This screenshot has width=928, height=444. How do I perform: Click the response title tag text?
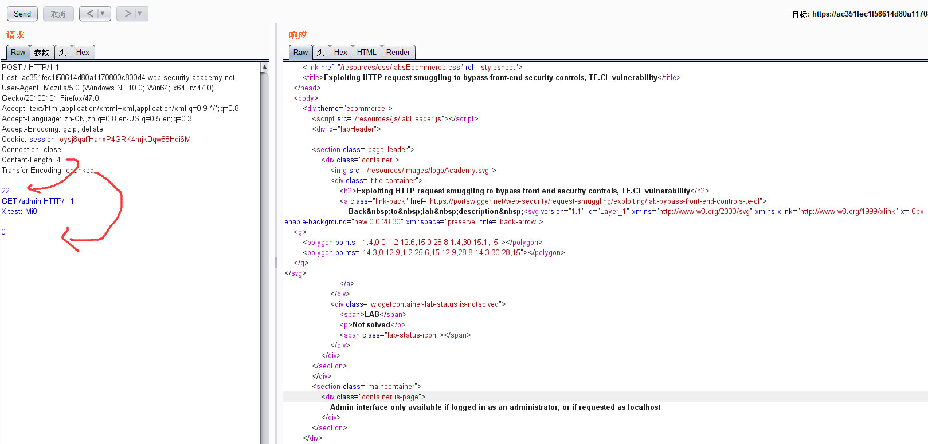(491, 77)
